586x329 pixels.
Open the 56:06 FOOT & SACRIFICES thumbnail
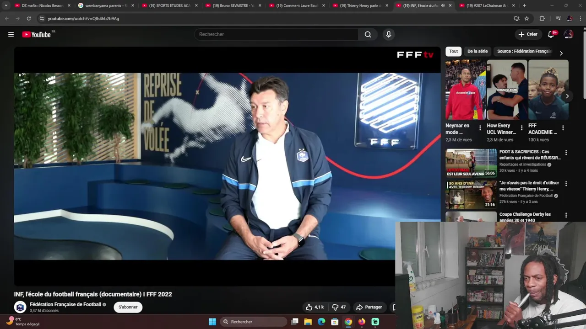471,163
